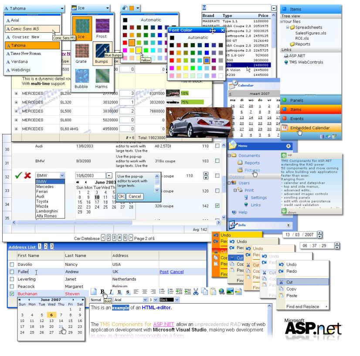This screenshot has height=356, width=360.
Task: Click the new document icon in HTML editor toolbar
Action: 93,291
